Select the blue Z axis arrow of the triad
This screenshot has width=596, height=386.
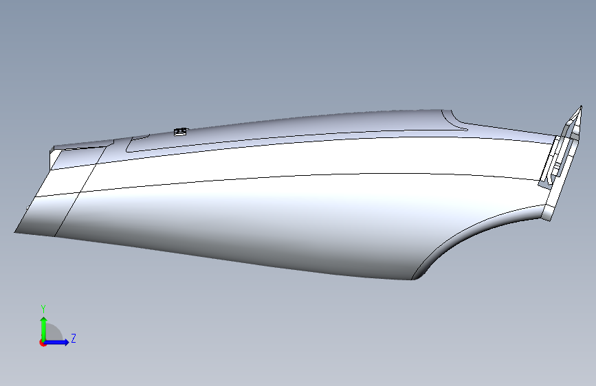tap(57, 342)
